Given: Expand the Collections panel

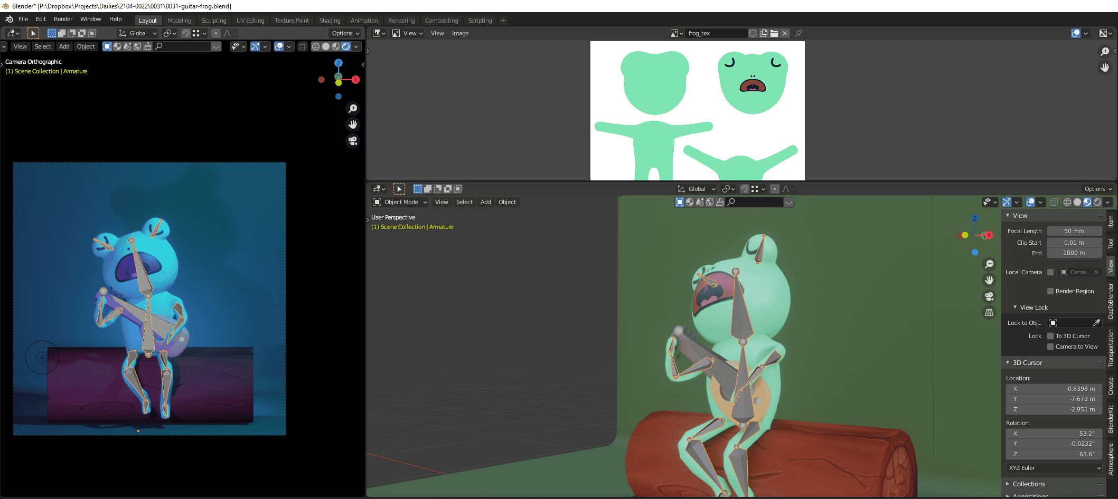Looking at the screenshot, I should pyautogui.click(x=1029, y=484).
